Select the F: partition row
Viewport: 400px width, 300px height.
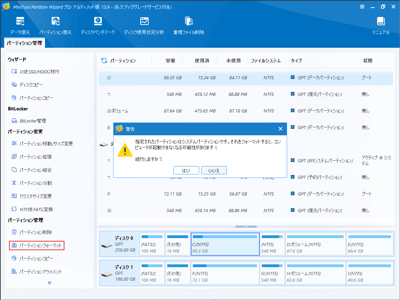coord(246,194)
